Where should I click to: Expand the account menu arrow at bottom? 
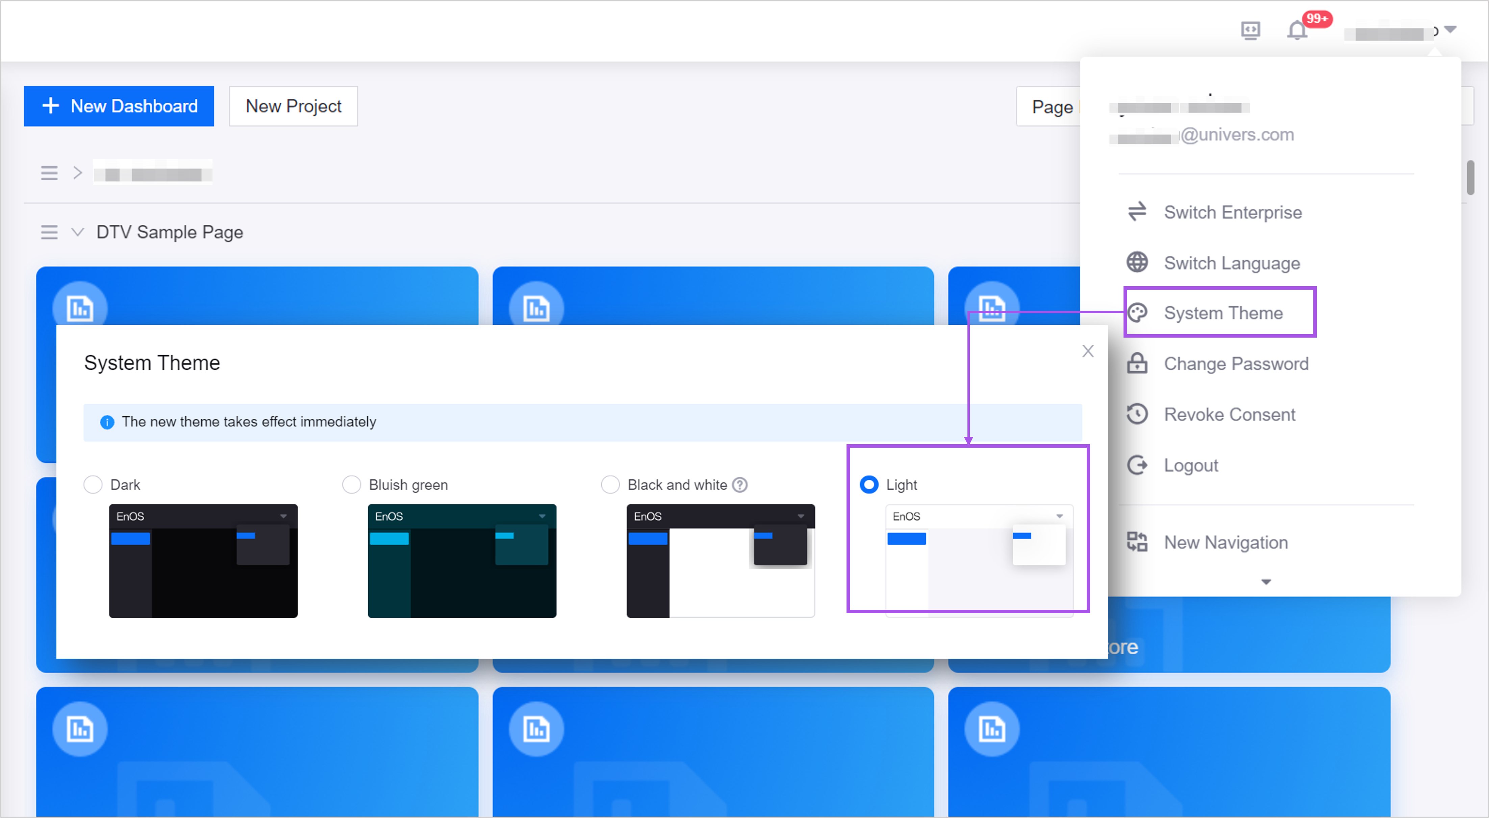tap(1266, 582)
